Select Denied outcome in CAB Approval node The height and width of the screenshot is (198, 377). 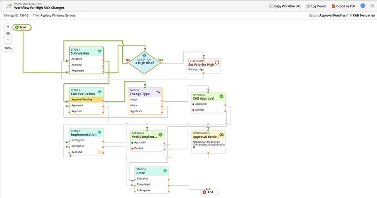tap(208, 110)
